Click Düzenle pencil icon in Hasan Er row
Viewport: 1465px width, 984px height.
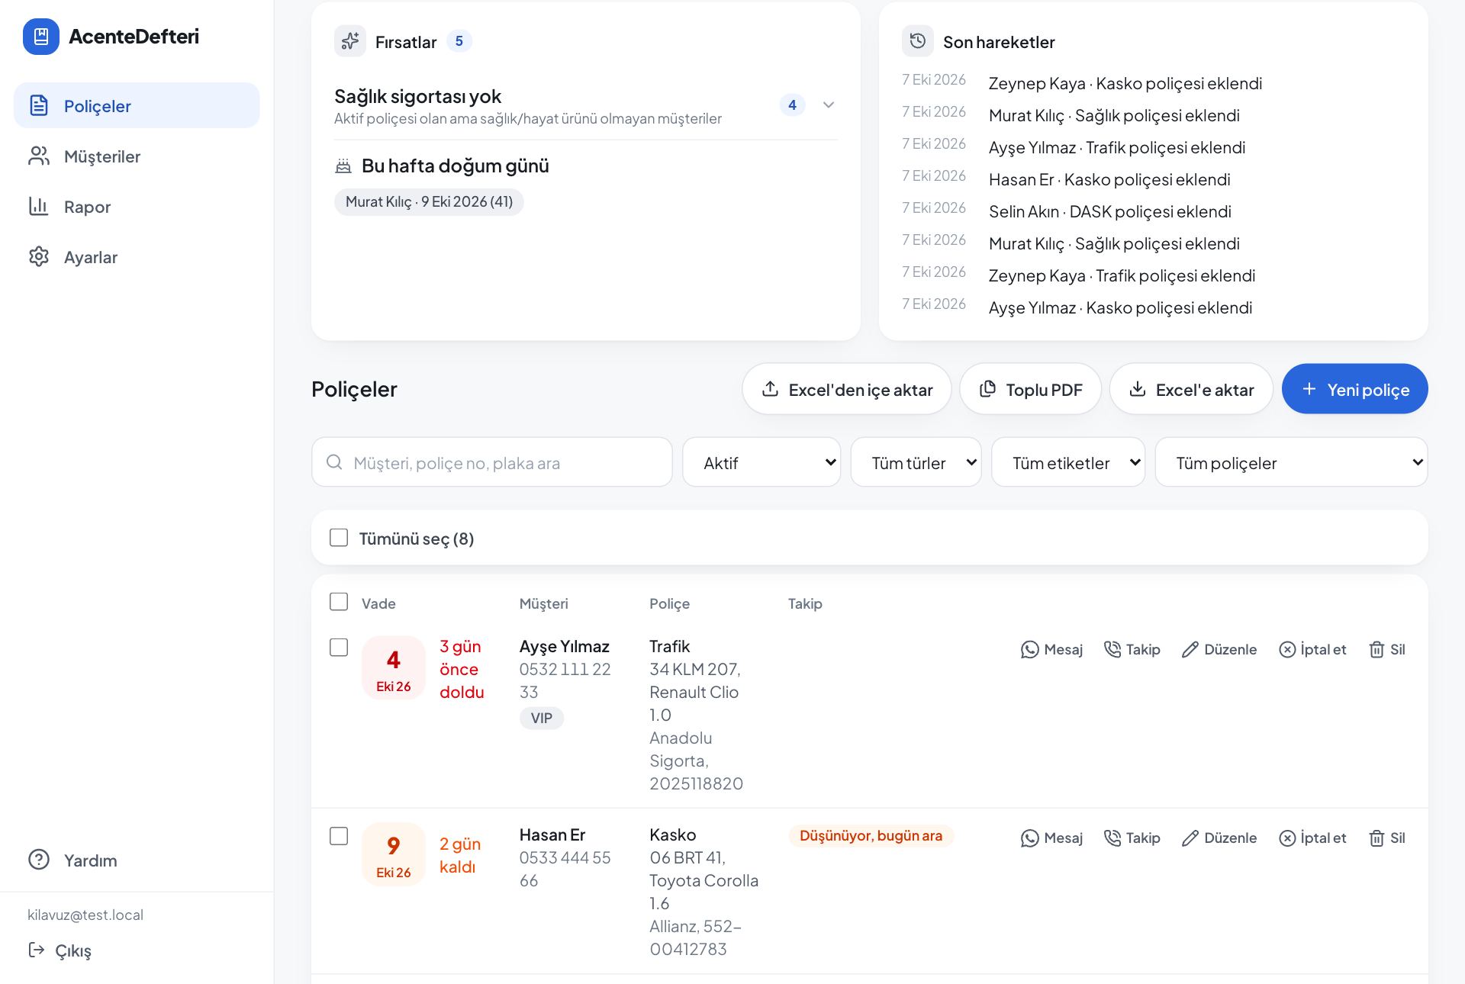pos(1190,838)
